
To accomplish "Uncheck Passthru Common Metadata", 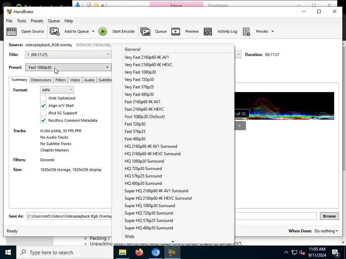I will click(43, 120).
